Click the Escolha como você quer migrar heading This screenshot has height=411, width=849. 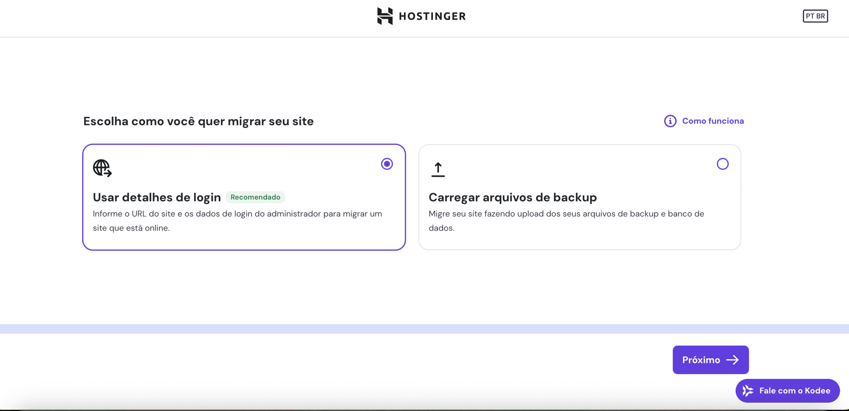click(198, 121)
